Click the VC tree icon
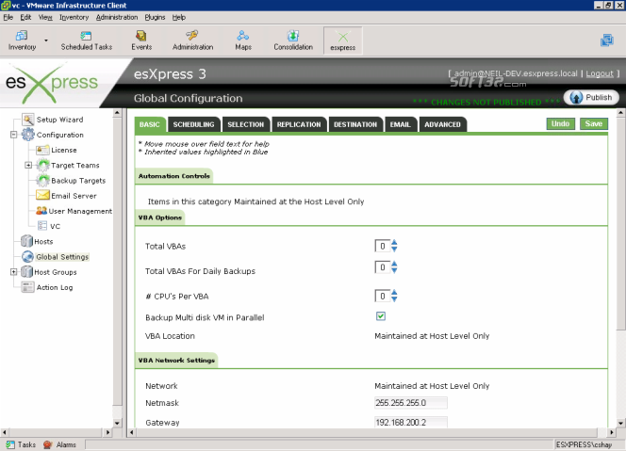Screen dimensions: 626x451 (x=42, y=226)
